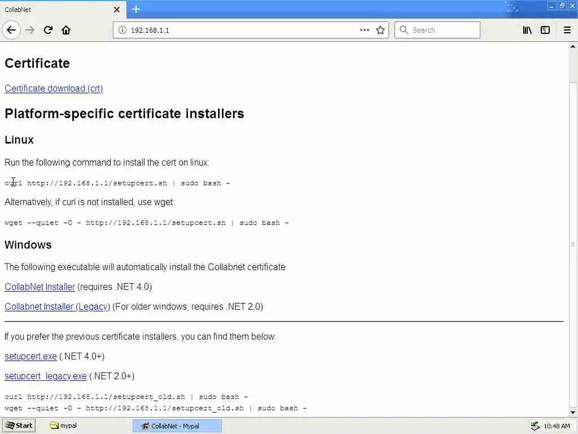This screenshot has width=578, height=434.
Task: Click the Certificate heading
Action: [37, 63]
